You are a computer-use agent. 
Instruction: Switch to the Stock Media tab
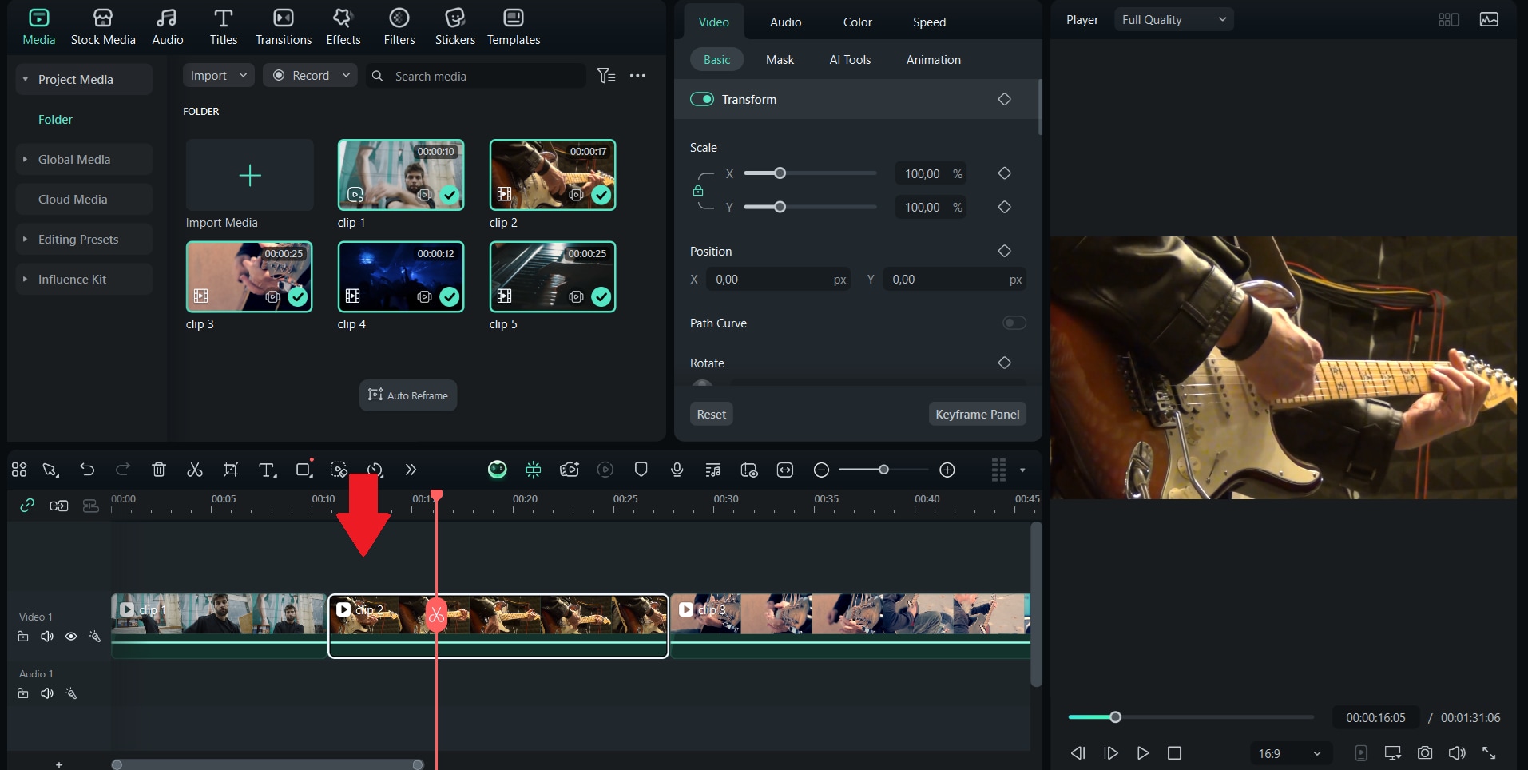[x=103, y=27]
